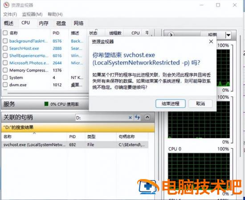Check the Microsoft.Photos.e... process checkbox
Screen dimensions: 245x200
5,63
